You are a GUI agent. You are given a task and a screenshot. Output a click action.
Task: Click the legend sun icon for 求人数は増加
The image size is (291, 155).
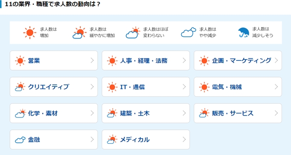(x=29, y=33)
